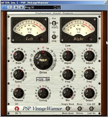Click the "Stereo" label
The width and height of the screenshot is (108, 117).
pyautogui.click(x=80, y=113)
